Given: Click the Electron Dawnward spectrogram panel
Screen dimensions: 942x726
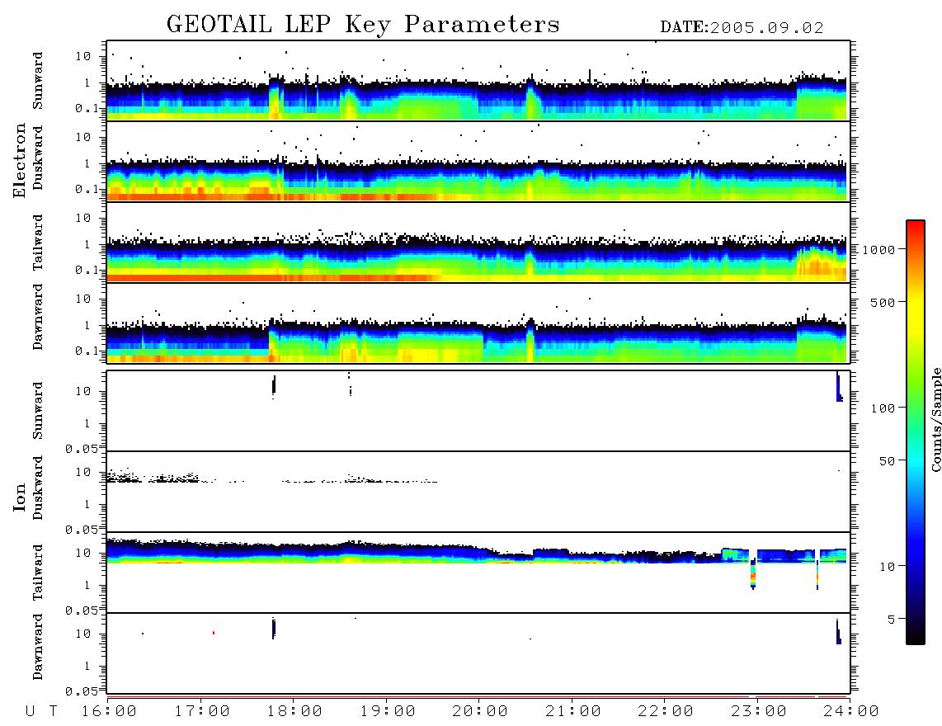Looking at the screenshot, I should click(478, 323).
